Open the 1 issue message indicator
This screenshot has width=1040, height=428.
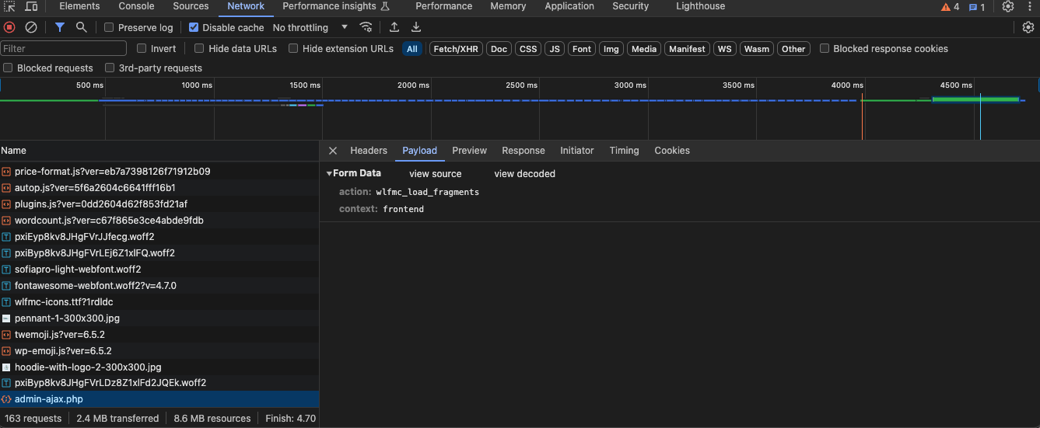(977, 7)
